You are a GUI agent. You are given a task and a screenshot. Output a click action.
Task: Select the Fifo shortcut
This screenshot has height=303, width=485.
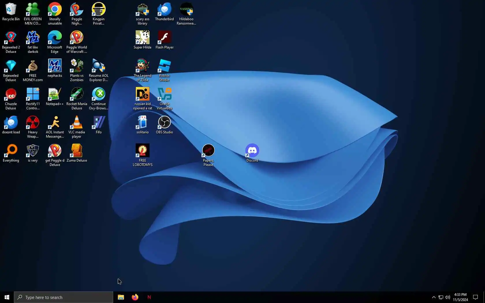point(98,125)
